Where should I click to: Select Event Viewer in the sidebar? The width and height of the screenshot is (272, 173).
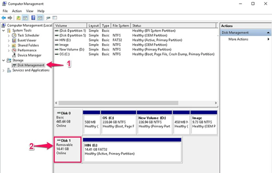coord(27,40)
